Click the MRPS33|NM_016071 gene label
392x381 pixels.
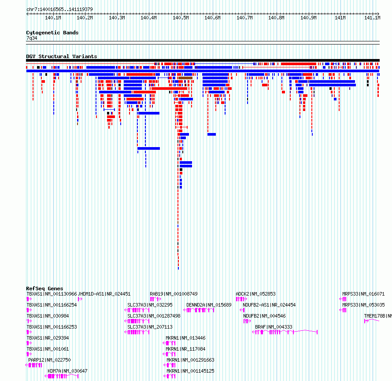click(363, 294)
